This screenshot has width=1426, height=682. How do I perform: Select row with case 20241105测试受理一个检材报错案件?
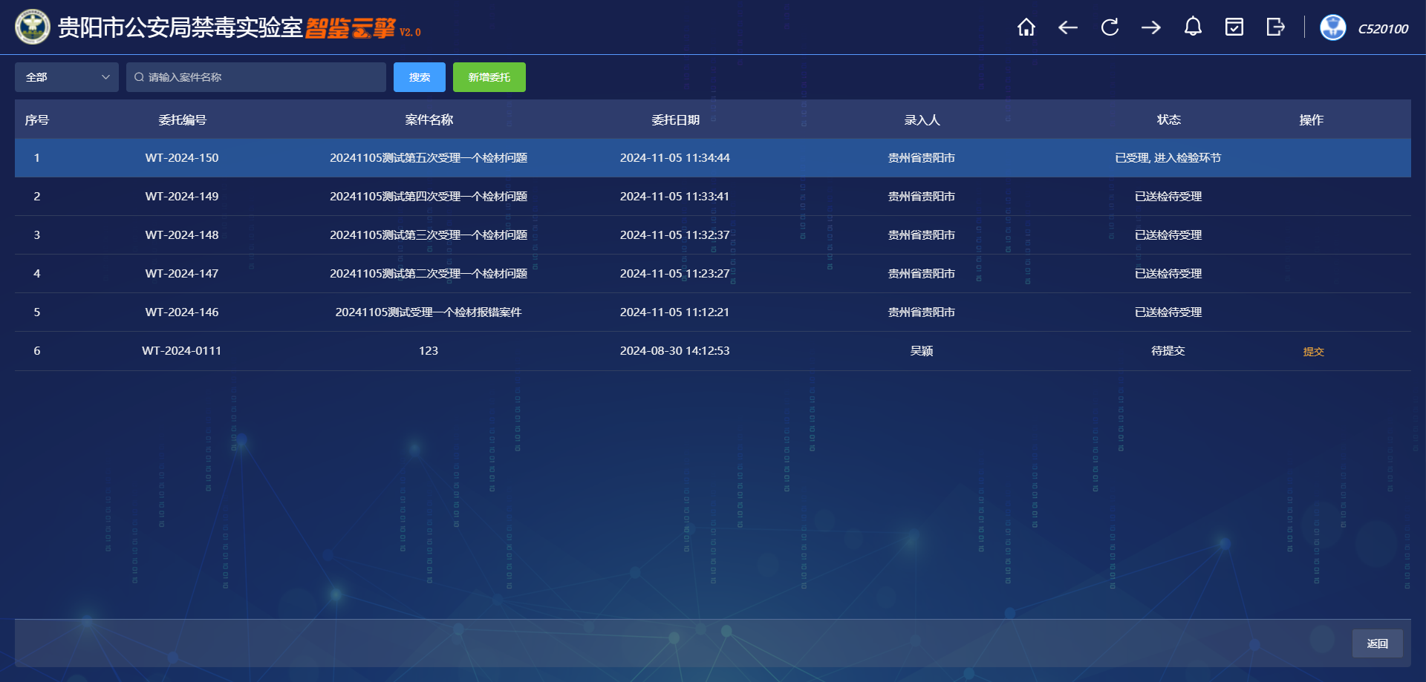tap(428, 312)
